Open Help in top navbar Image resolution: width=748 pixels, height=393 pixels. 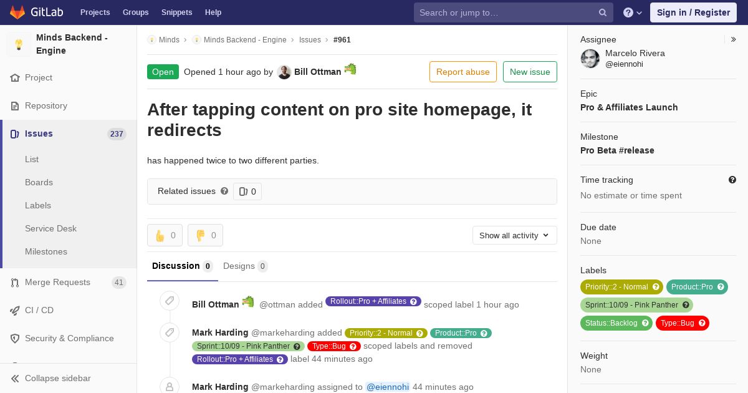213,12
